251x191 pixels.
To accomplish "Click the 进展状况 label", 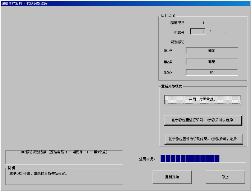I will (147, 159).
